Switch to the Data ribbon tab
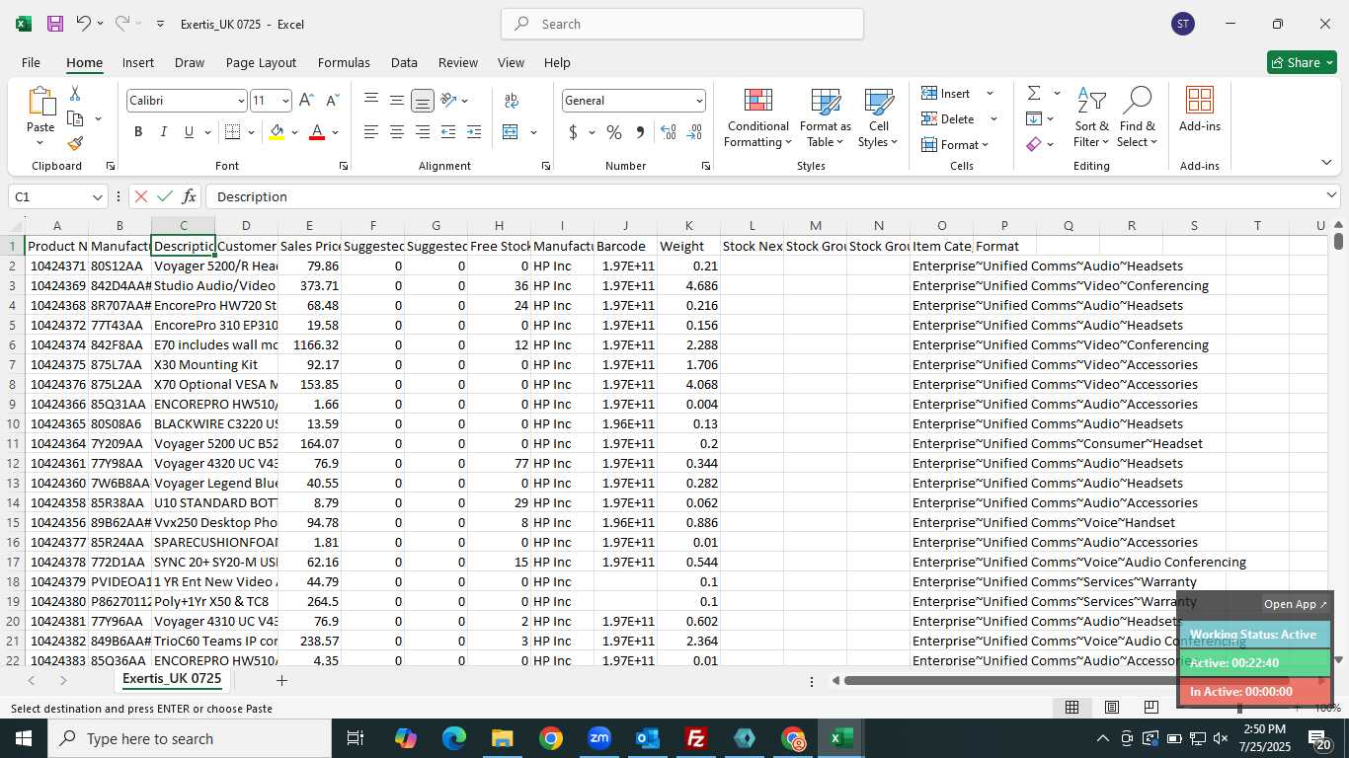1349x758 pixels. 404,62
